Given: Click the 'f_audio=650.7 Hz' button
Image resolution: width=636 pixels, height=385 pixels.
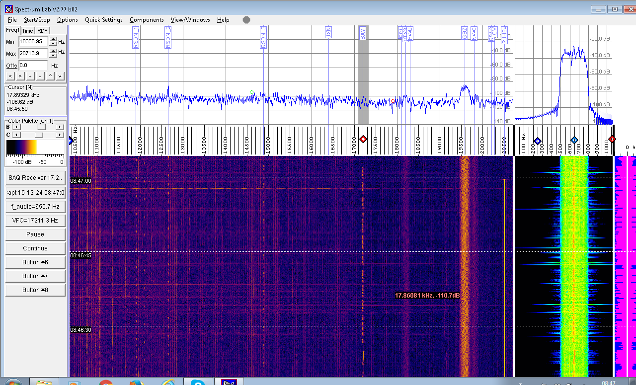Looking at the screenshot, I should coord(35,206).
